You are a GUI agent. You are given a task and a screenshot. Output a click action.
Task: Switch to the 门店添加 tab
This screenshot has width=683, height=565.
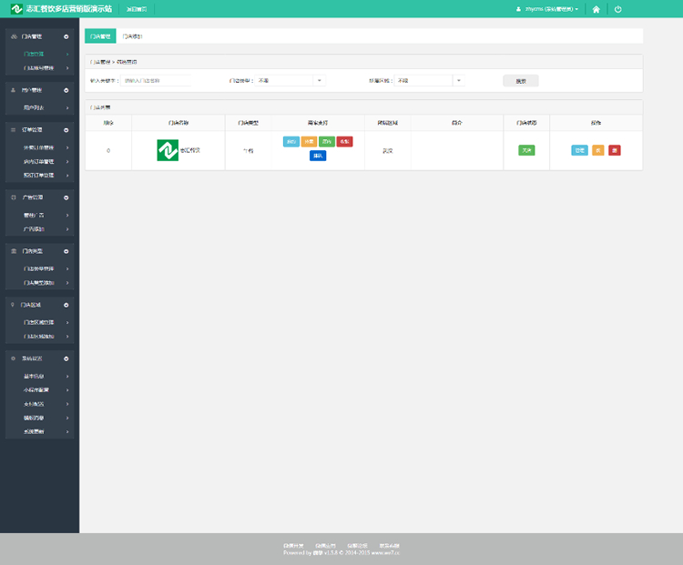pyautogui.click(x=133, y=36)
